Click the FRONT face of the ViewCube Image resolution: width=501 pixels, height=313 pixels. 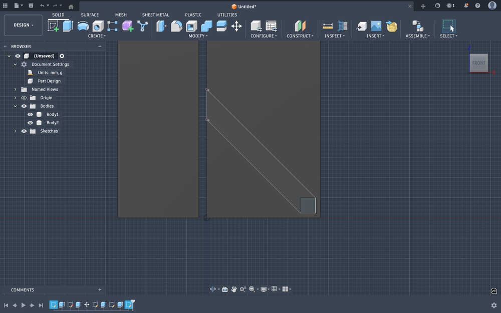478,63
